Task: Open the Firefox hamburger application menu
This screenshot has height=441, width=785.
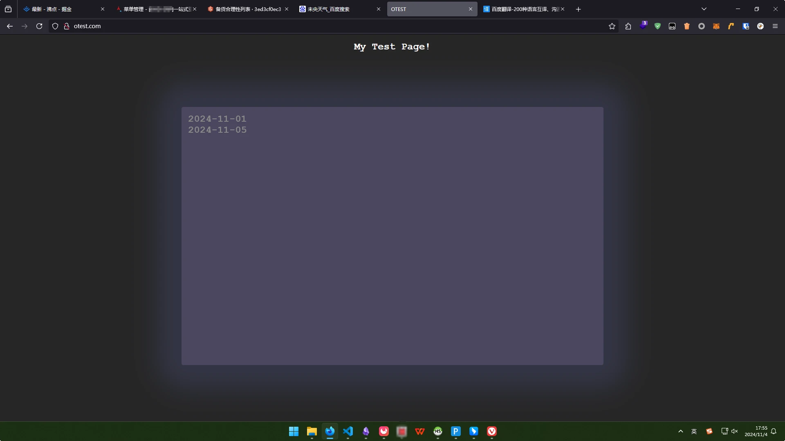Action: click(775, 26)
